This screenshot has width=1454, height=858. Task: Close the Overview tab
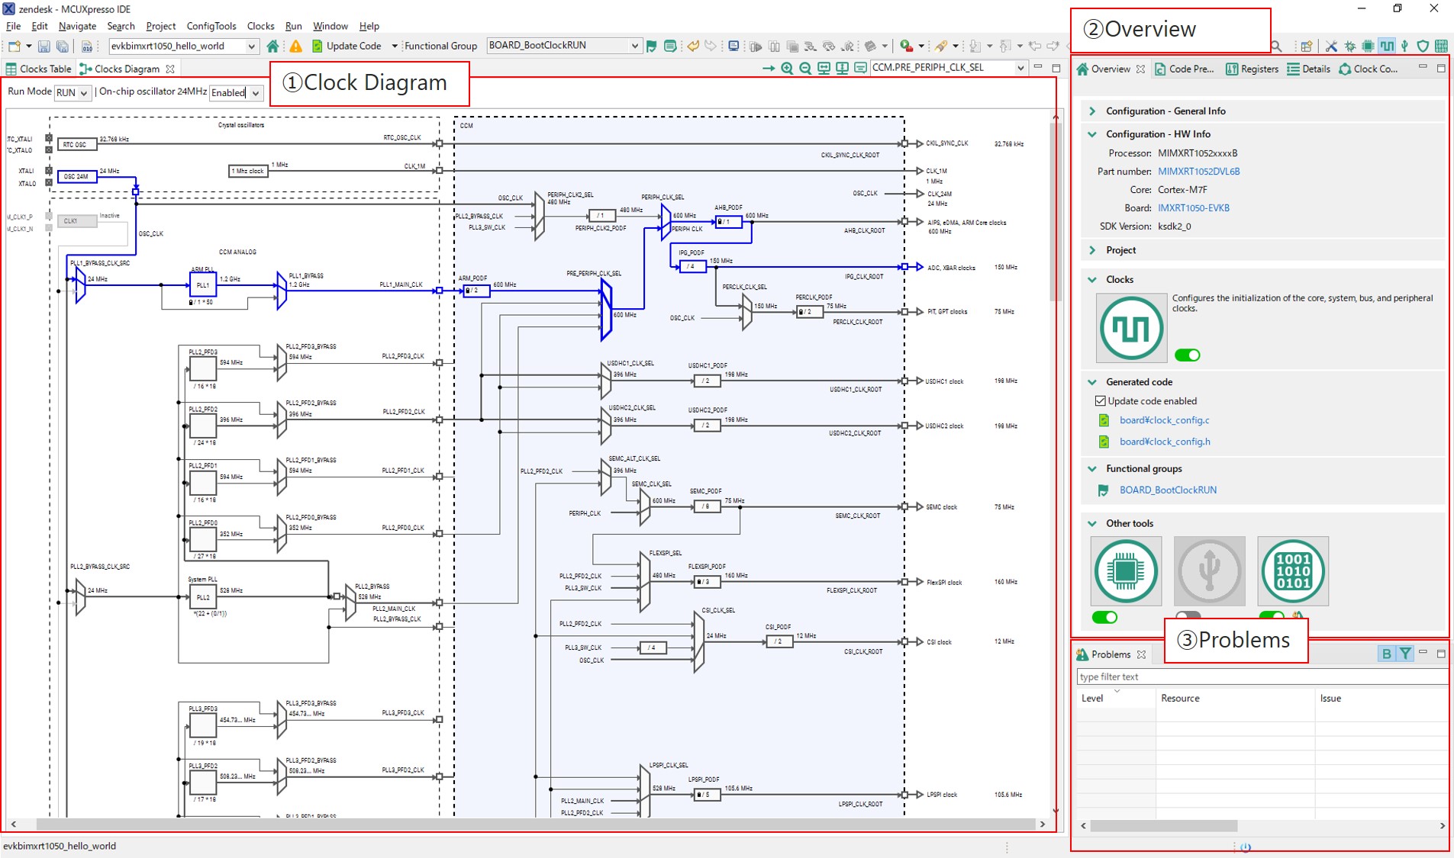[x=1140, y=69]
